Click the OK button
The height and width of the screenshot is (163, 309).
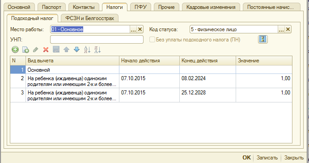click(x=246, y=158)
